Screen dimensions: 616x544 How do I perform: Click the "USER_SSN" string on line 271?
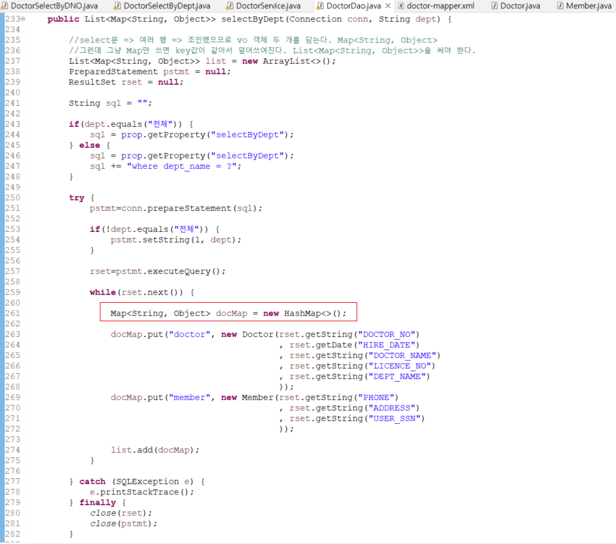tap(395, 419)
